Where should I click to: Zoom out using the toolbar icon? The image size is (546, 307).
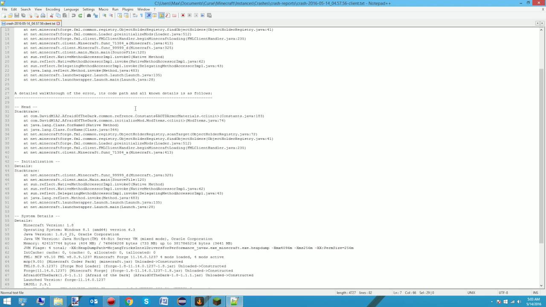click(x=111, y=15)
